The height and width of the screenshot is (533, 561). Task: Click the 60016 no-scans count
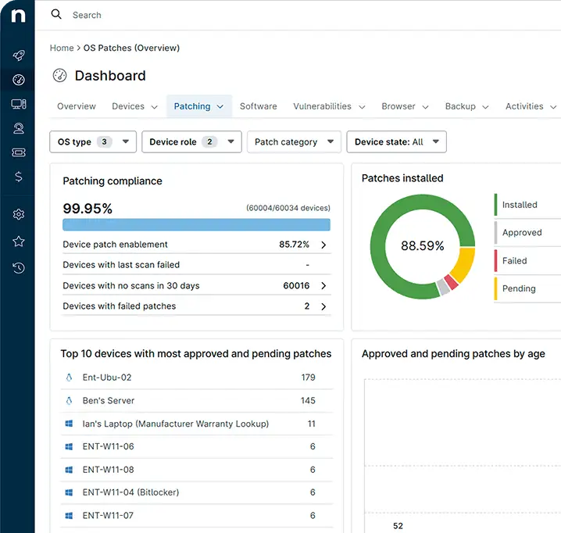click(x=296, y=286)
